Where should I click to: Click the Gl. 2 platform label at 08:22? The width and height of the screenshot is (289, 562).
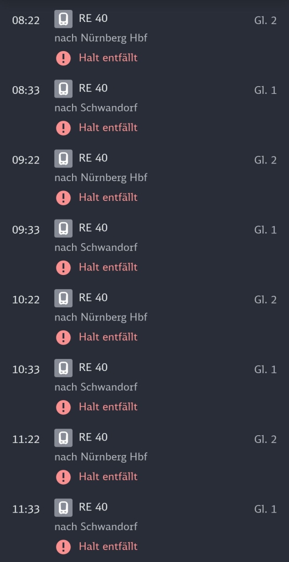tap(265, 20)
